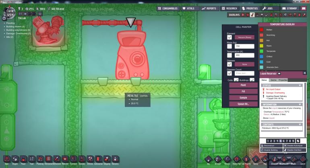
Task: Open the Stations build category
Action: 82,159
